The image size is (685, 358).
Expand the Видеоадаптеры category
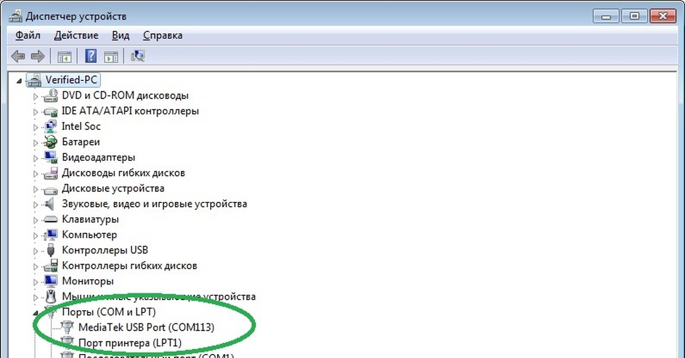click(x=36, y=157)
